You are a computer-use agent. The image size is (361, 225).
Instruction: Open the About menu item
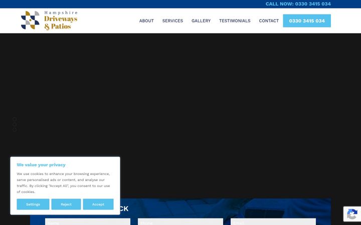(x=146, y=20)
